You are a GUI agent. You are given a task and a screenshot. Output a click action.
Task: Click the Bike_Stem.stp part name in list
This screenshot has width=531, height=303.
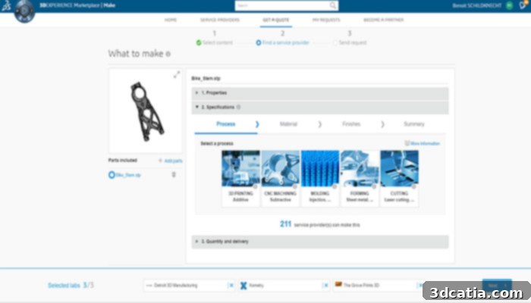(128, 175)
